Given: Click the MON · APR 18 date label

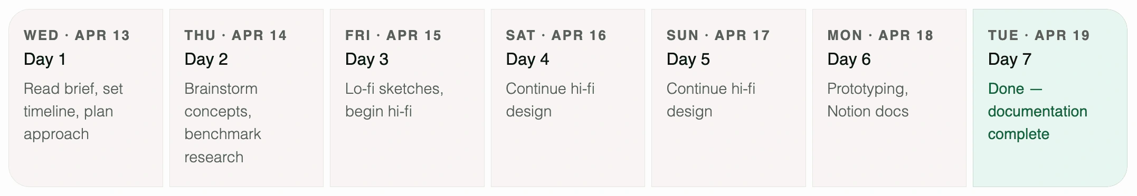Looking at the screenshot, I should pos(880,35).
